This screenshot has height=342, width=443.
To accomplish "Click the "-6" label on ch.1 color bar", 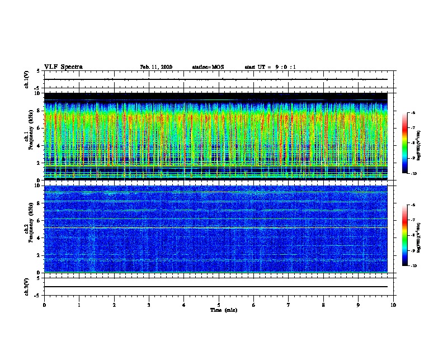I will coord(413,112).
